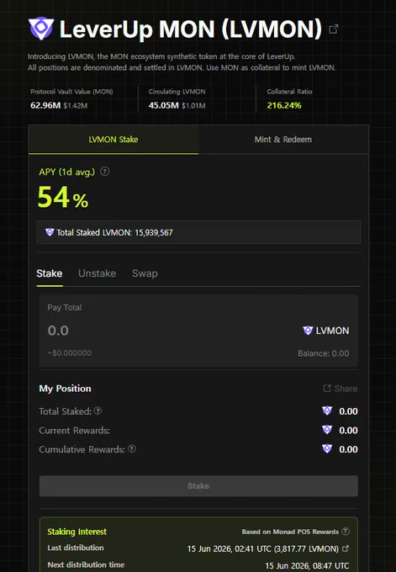Viewport: 396px width, 572px height.
Task: Switch to the Mint & Redeem tab
Action: [283, 140]
